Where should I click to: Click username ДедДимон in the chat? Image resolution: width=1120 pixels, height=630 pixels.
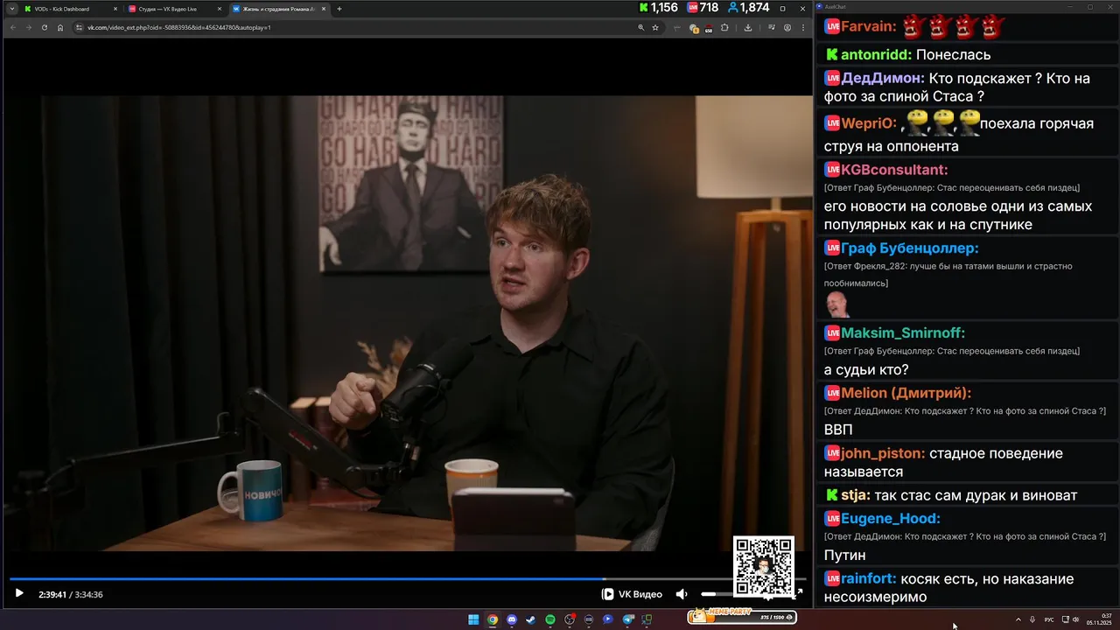click(x=883, y=78)
